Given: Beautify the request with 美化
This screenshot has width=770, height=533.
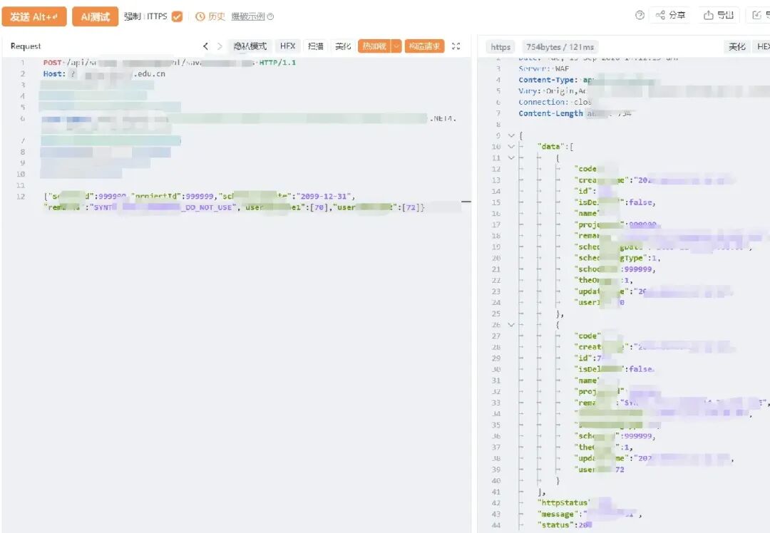Looking at the screenshot, I should tap(343, 46).
